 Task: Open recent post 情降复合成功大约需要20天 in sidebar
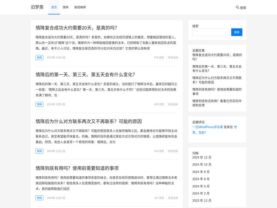point(217,57)
